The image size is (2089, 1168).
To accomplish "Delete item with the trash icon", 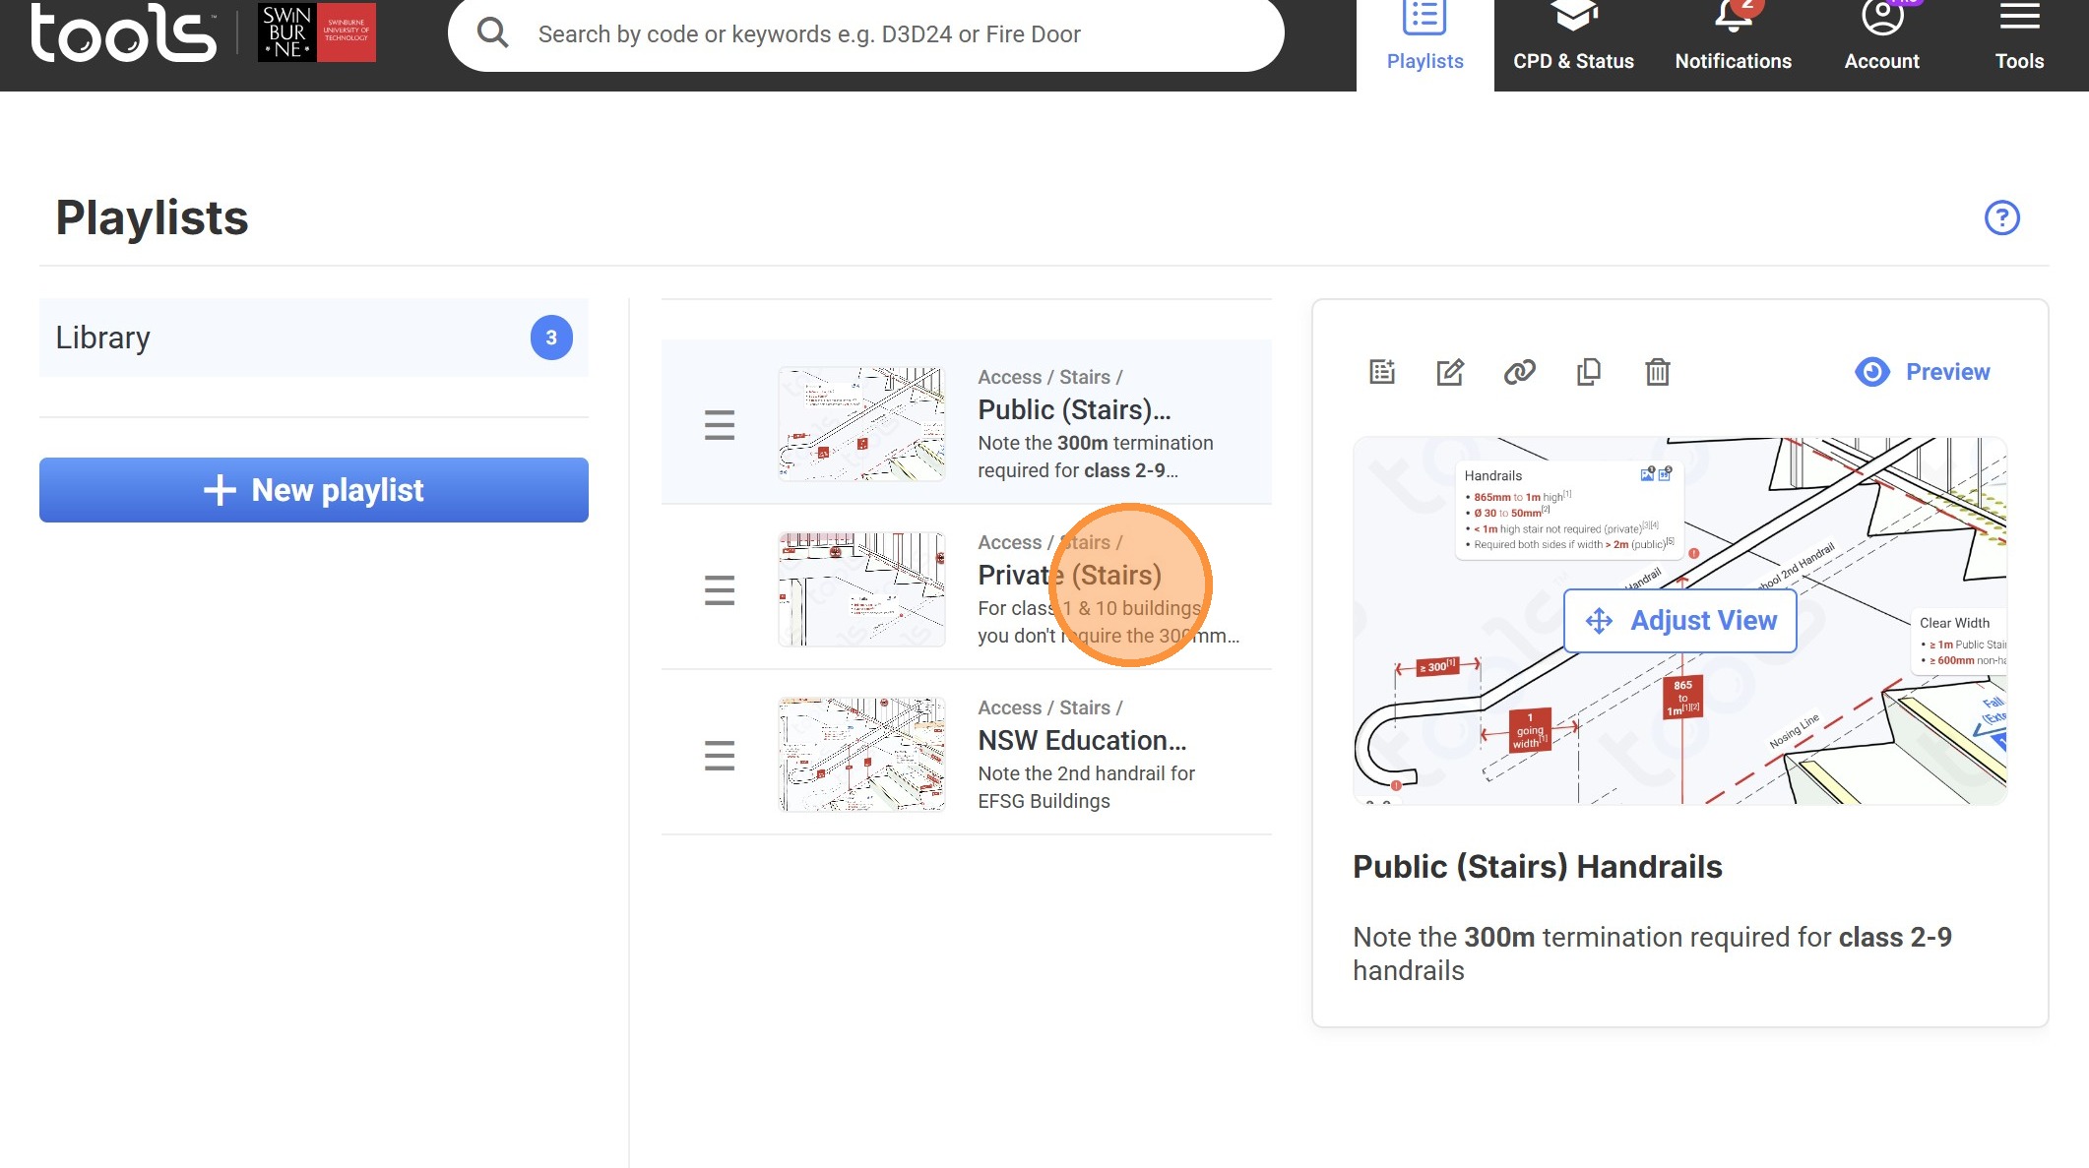I will (x=1658, y=372).
